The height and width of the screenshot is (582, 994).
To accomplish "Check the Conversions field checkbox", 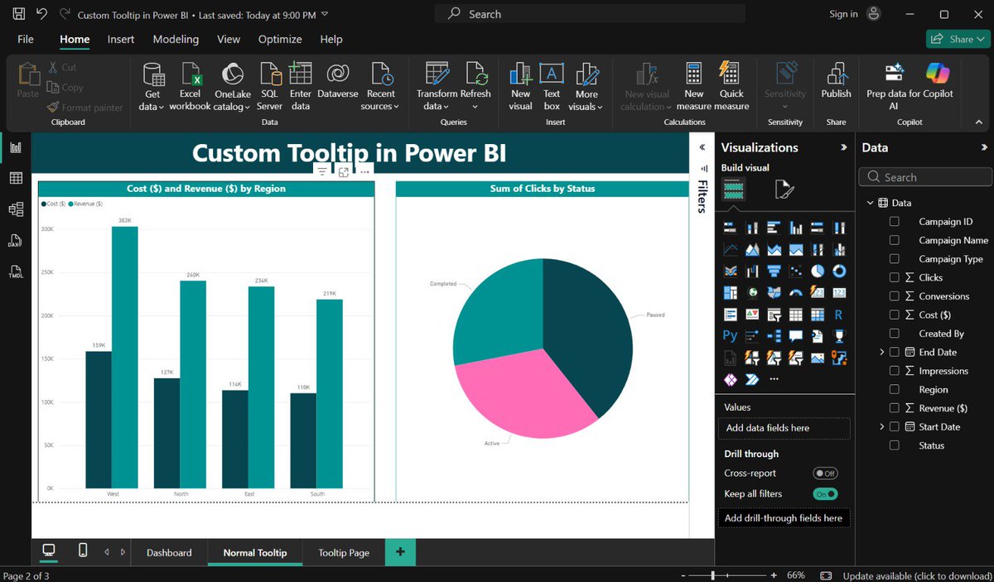I will [894, 296].
